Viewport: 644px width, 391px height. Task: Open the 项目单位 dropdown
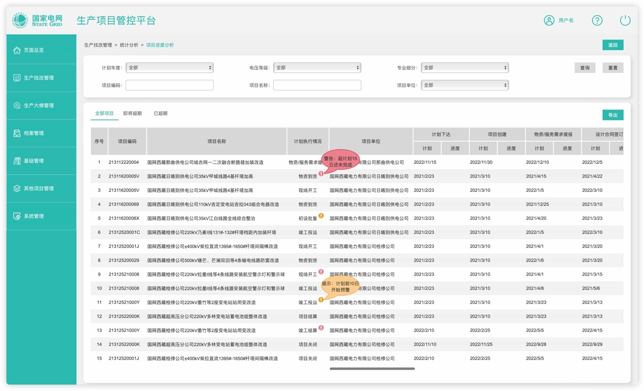(x=465, y=85)
